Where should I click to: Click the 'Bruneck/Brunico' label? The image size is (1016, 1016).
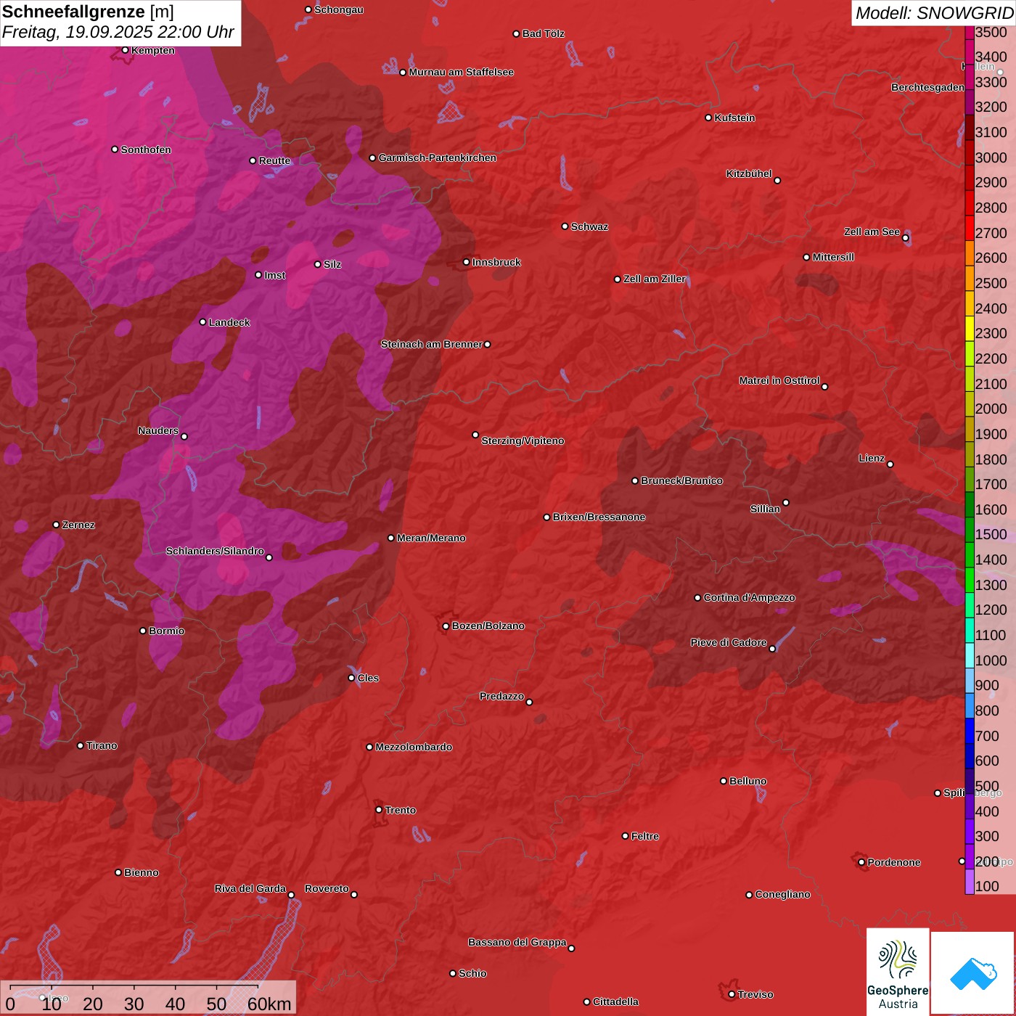[x=681, y=480]
